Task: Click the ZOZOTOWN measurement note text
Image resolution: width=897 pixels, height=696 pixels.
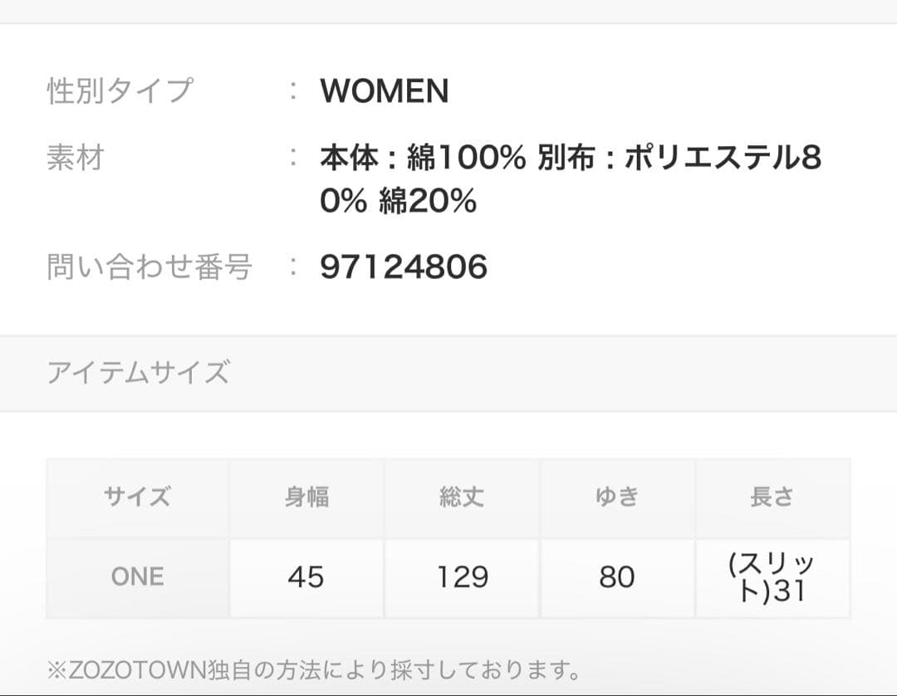Action: (x=313, y=669)
